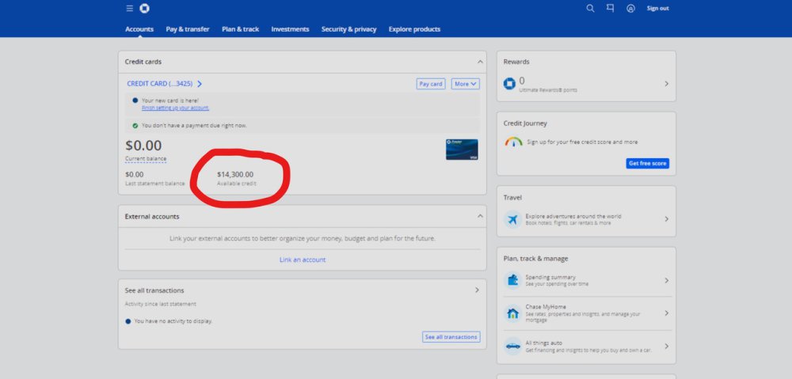
Task: Select the $0.00 last statement balance value
Action: coord(135,175)
